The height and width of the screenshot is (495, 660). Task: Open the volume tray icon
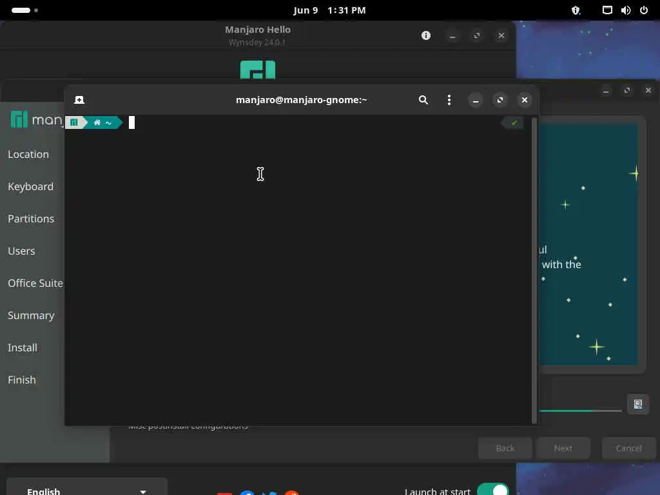click(x=625, y=10)
